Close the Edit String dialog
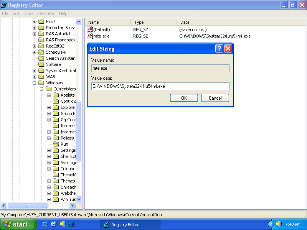The height and width of the screenshot is (230, 307). (x=228, y=49)
